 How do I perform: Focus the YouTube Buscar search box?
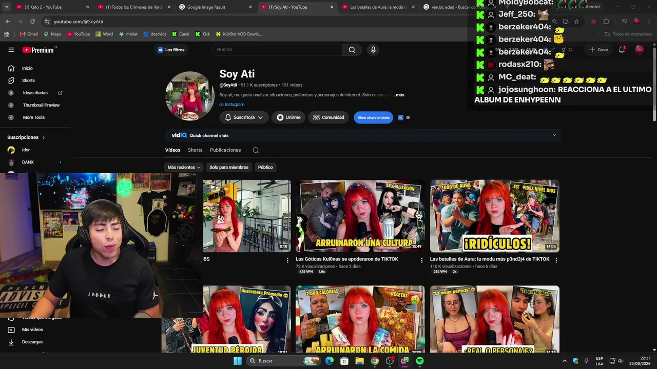[277, 50]
